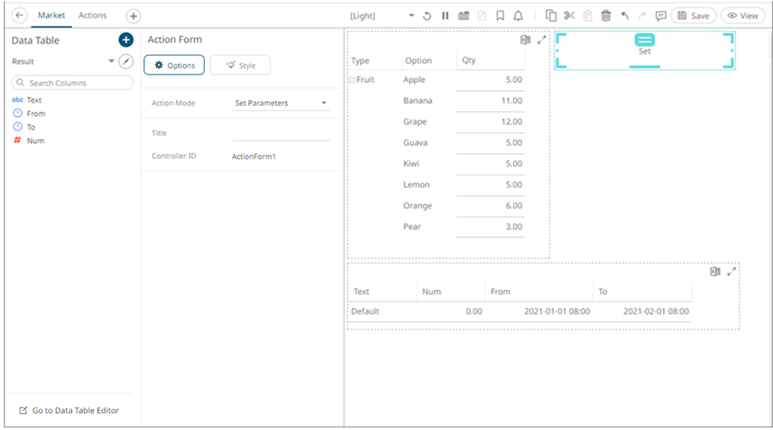Click the Qty column header
The image size is (773, 430).
(x=468, y=60)
